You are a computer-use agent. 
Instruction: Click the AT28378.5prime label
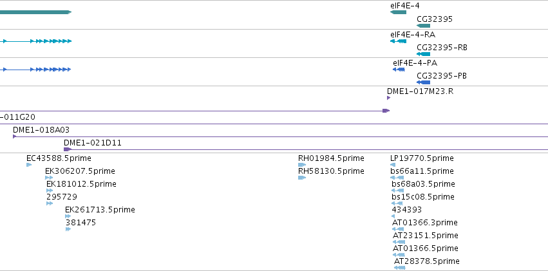coord(427,261)
